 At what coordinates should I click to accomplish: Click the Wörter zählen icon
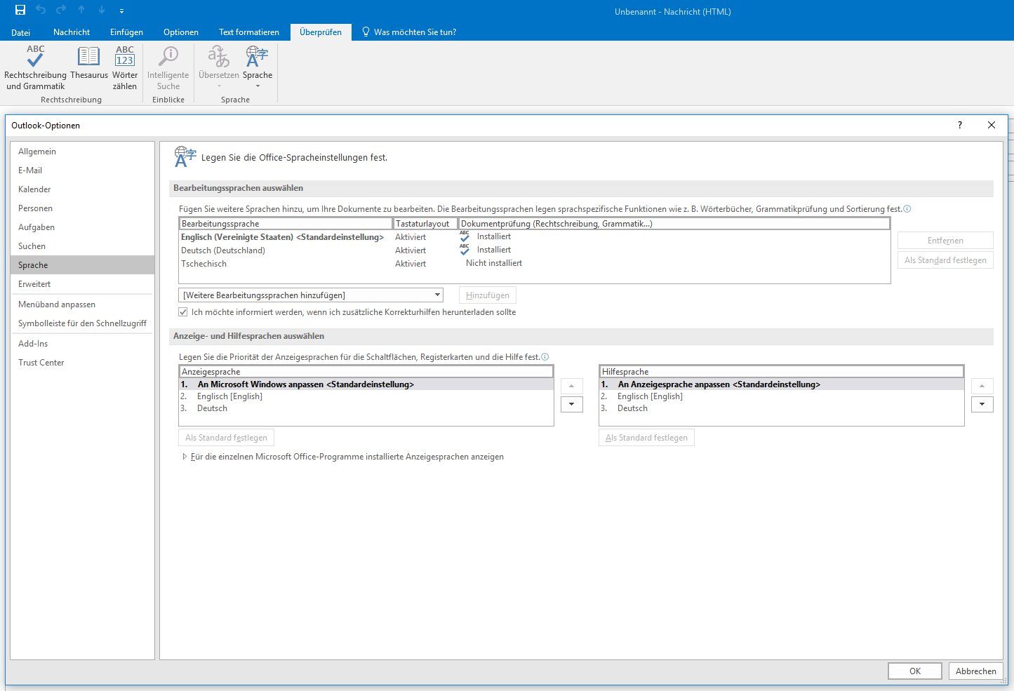tap(125, 56)
